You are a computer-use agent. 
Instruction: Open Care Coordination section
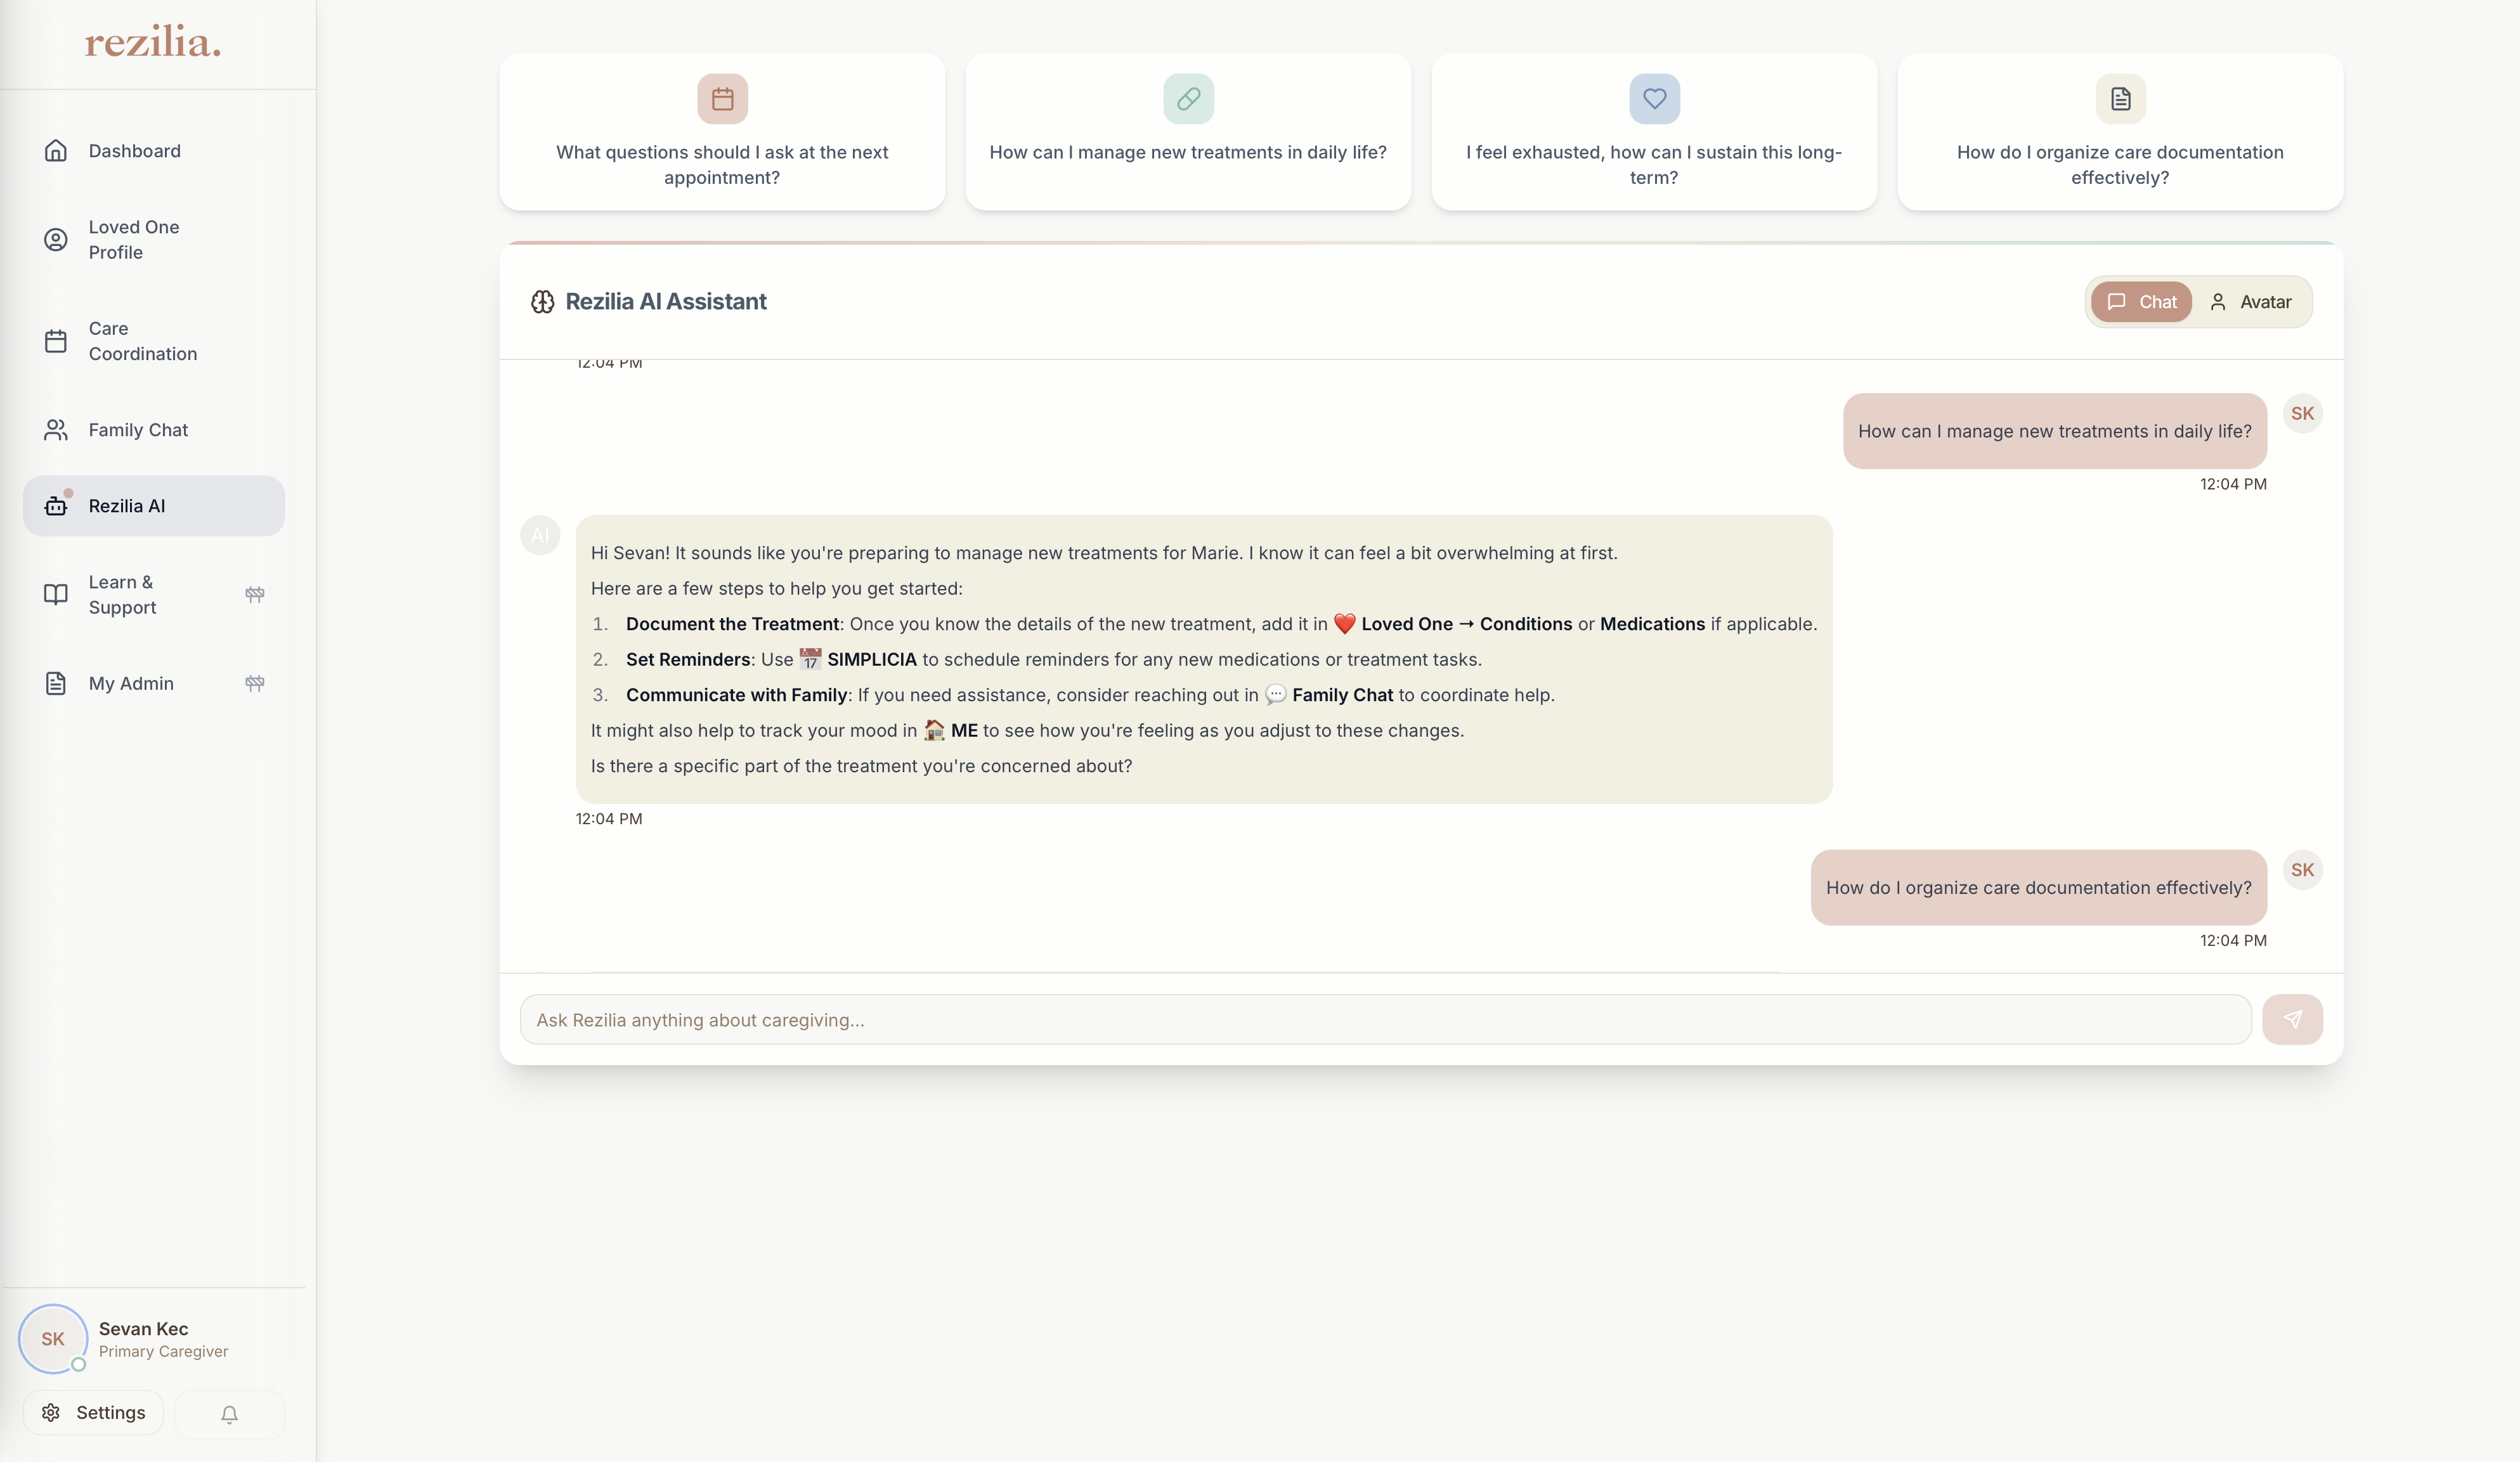142,341
